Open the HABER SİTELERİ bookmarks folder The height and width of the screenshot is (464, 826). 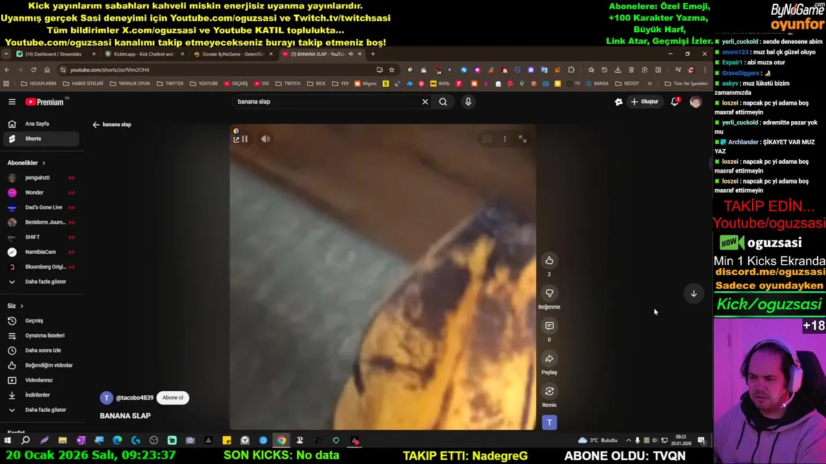tap(83, 84)
